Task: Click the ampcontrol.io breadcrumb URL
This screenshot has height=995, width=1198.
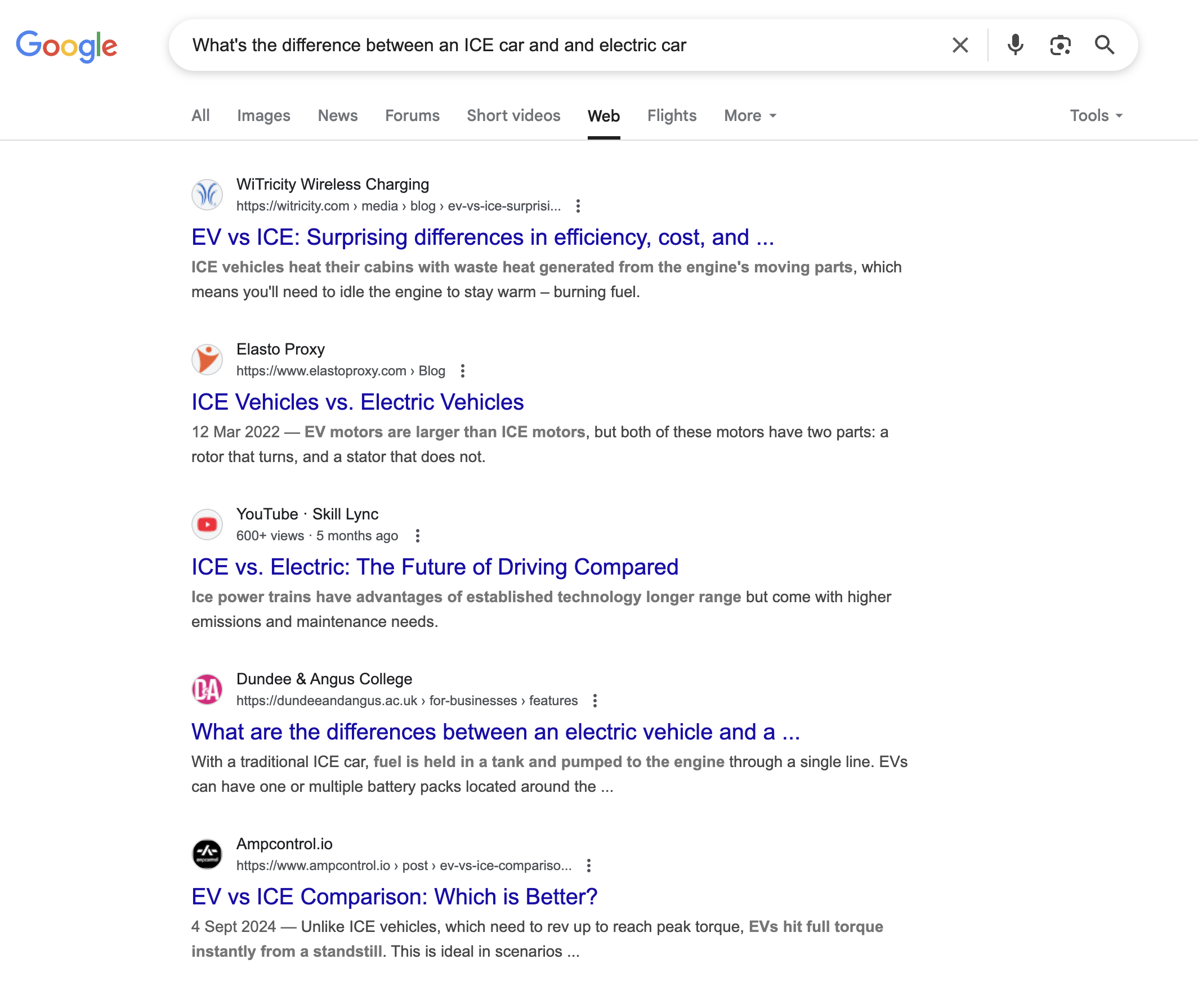Action: coord(404,865)
